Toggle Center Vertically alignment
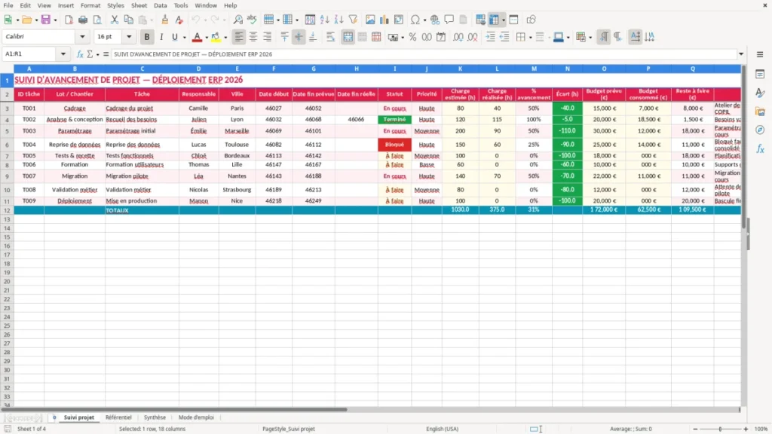Viewport: 772px width, 434px height. 299,37
